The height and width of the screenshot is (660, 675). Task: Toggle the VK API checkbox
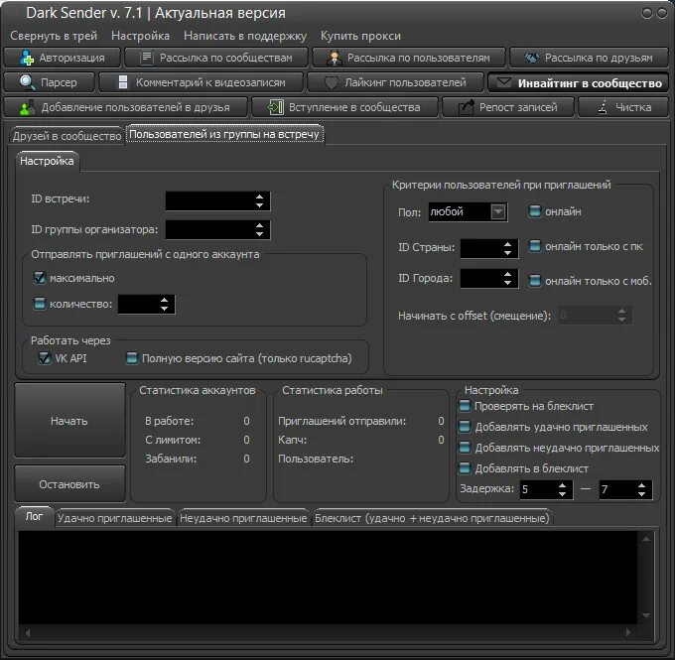coord(45,357)
